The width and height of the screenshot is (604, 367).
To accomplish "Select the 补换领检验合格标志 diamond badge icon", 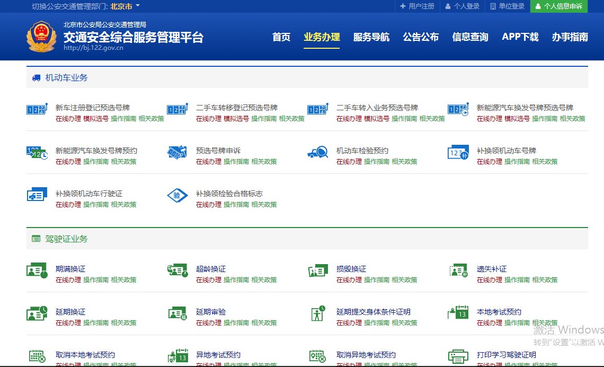I will (x=177, y=195).
